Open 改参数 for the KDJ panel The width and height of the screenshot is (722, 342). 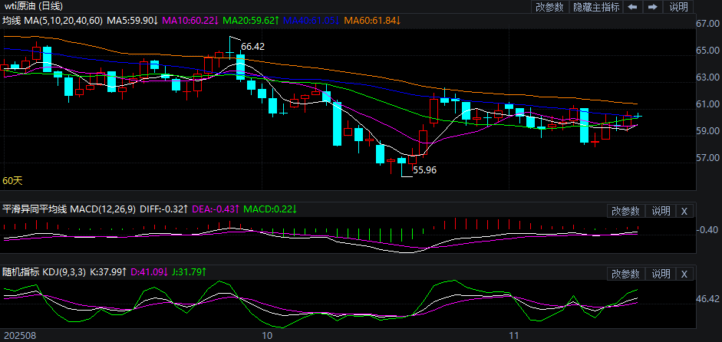tap(625, 273)
